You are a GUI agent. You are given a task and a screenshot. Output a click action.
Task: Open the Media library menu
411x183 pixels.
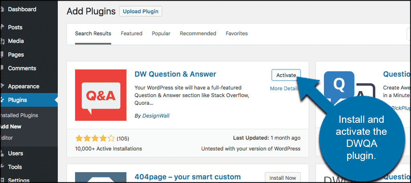16,41
